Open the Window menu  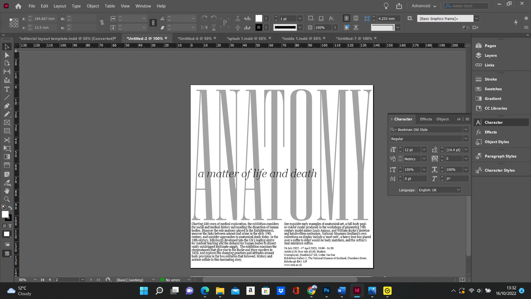(143, 6)
